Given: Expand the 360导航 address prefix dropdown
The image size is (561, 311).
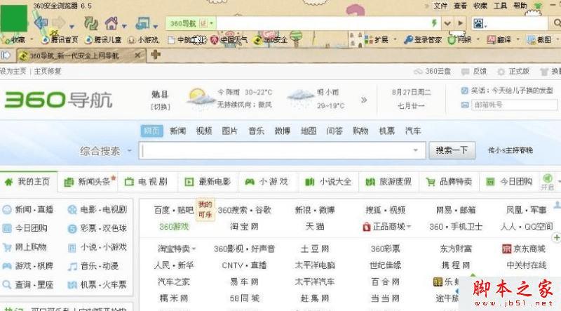Looking at the screenshot, I should coord(212,24).
